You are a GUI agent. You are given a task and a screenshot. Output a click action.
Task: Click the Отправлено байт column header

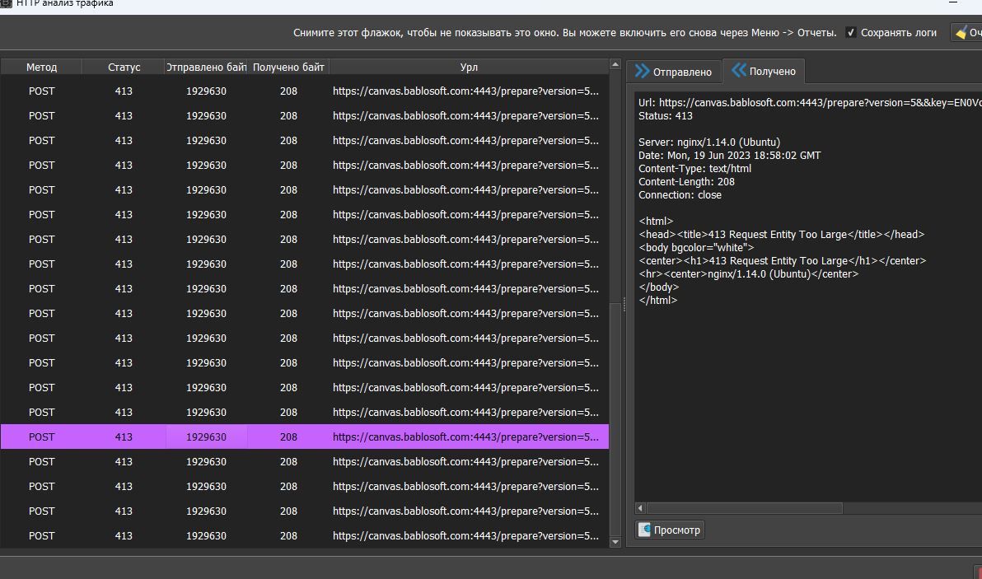(x=208, y=67)
